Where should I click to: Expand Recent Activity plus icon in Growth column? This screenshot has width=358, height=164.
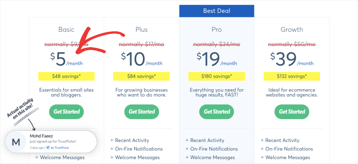click(x=262, y=140)
